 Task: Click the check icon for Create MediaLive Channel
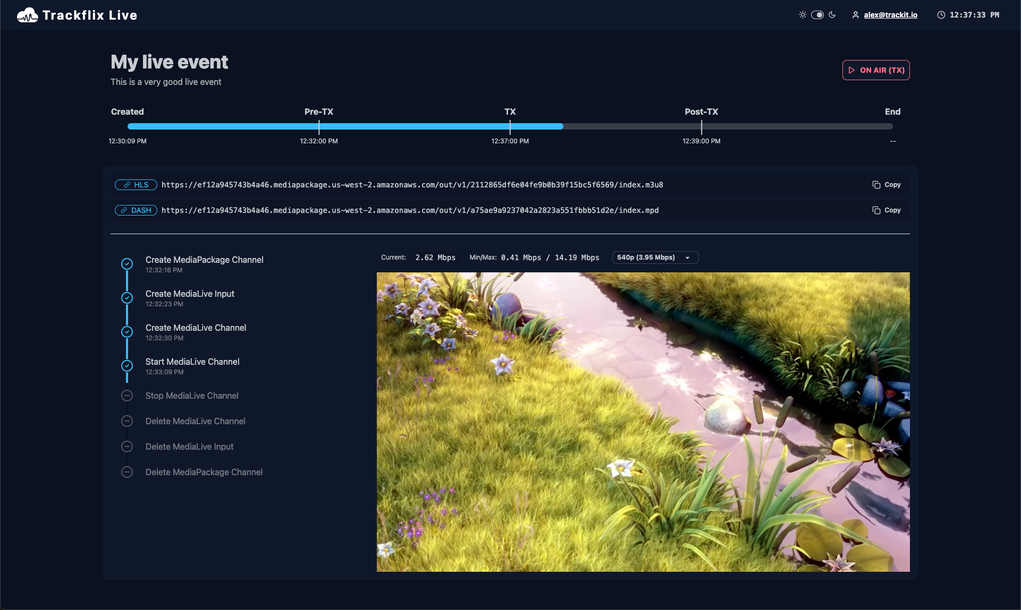(127, 332)
